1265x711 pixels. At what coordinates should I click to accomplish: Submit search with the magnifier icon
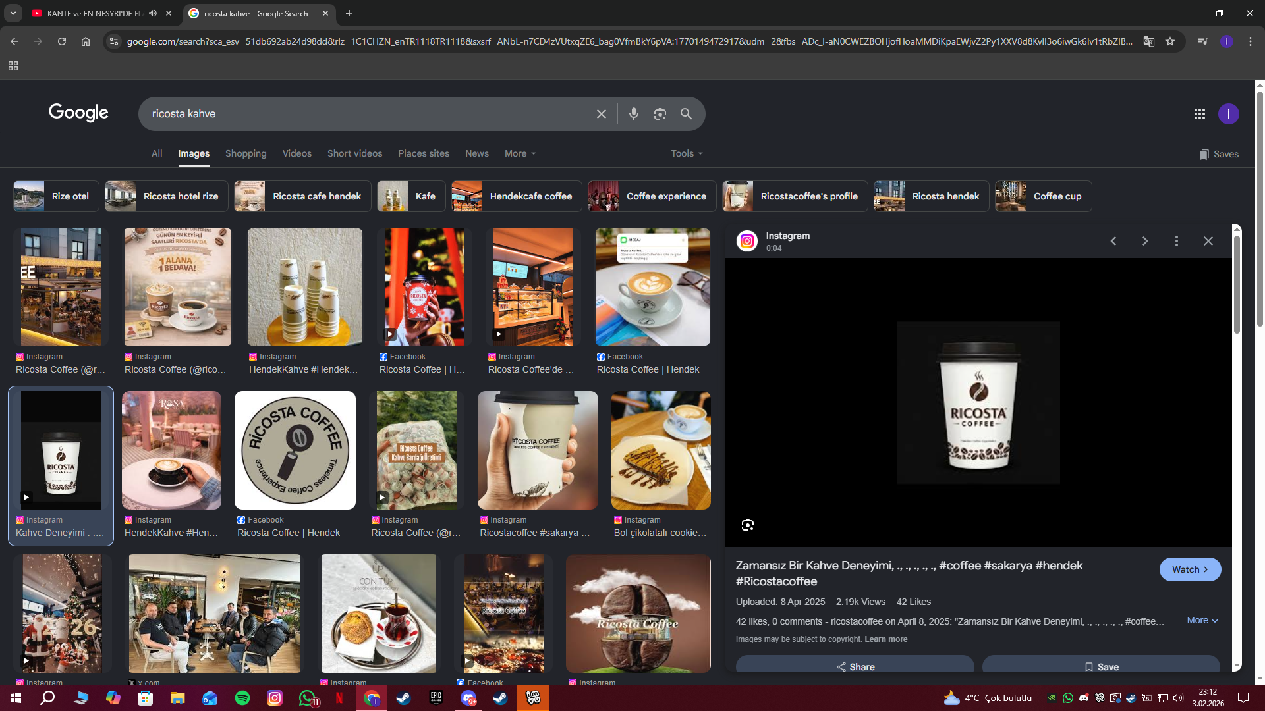(x=686, y=114)
